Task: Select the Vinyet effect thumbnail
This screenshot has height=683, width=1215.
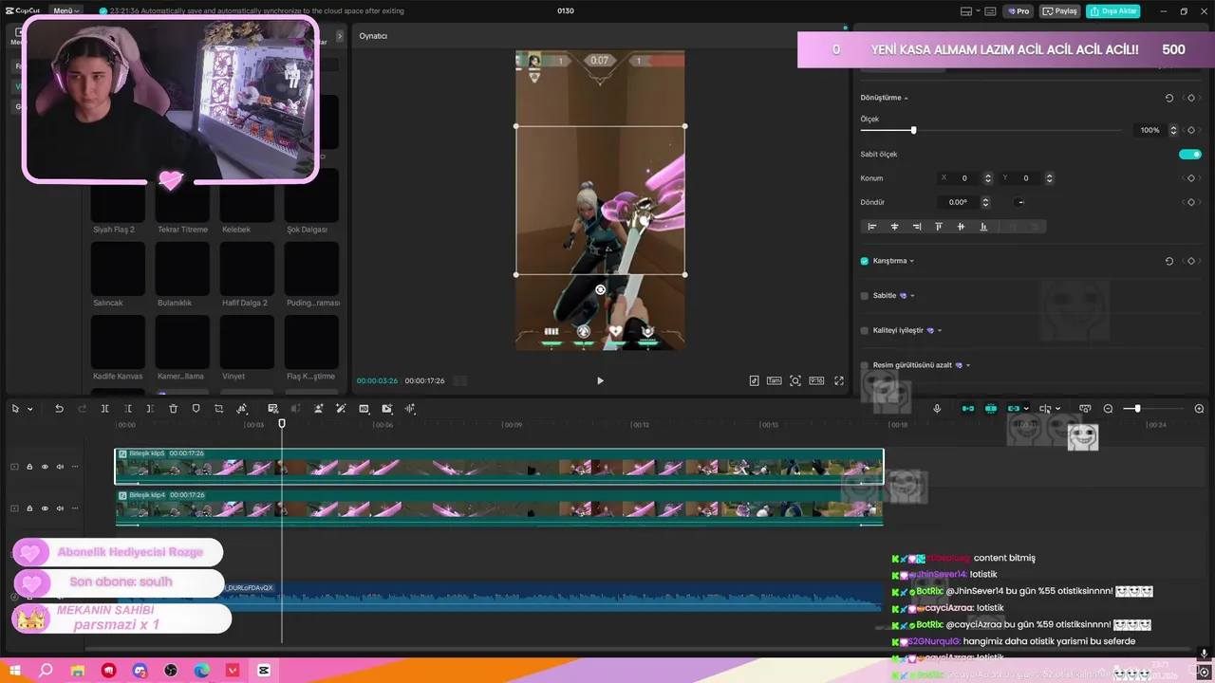Action: [x=247, y=341]
